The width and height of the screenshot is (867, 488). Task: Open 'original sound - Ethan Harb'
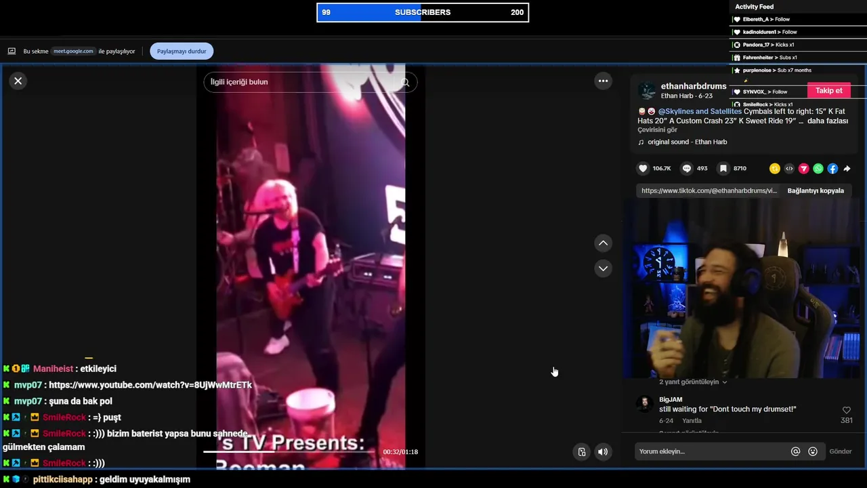click(687, 142)
